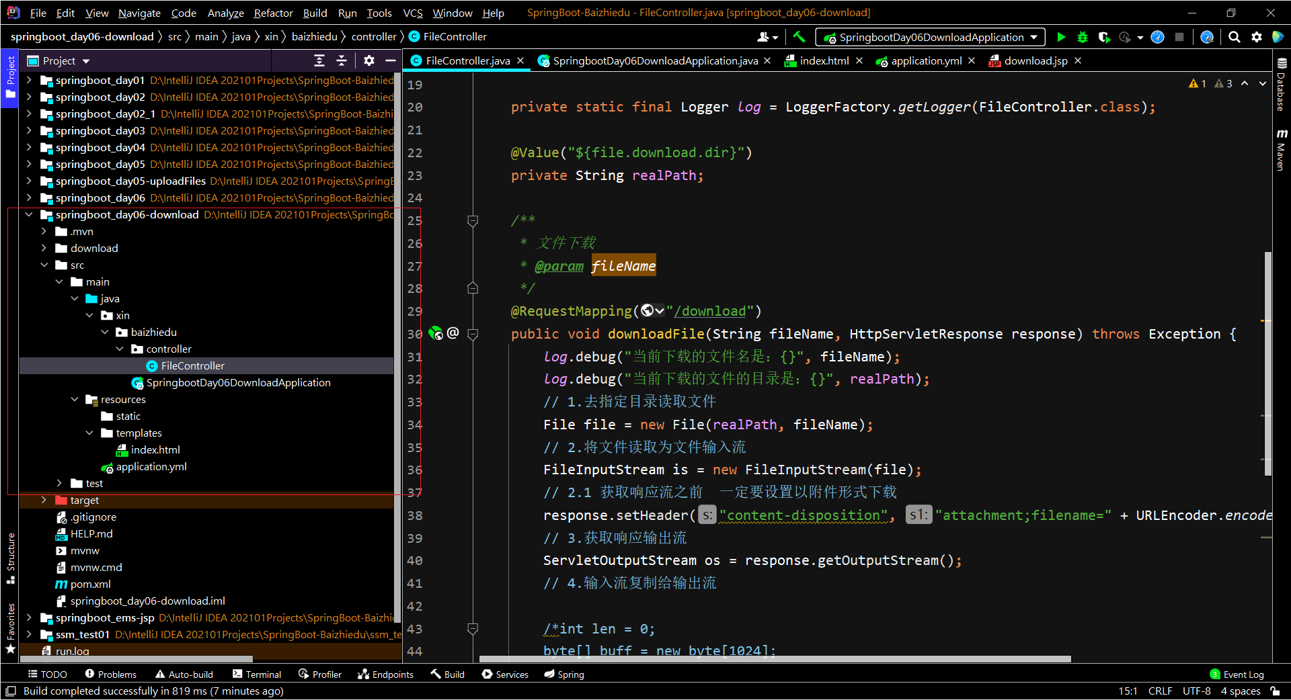The image size is (1291, 700).
Task: Open the Refactor menu
Action: [273, 13]
